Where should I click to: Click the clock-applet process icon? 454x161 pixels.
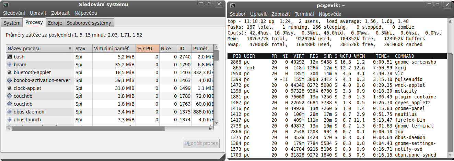pos(10,88)
